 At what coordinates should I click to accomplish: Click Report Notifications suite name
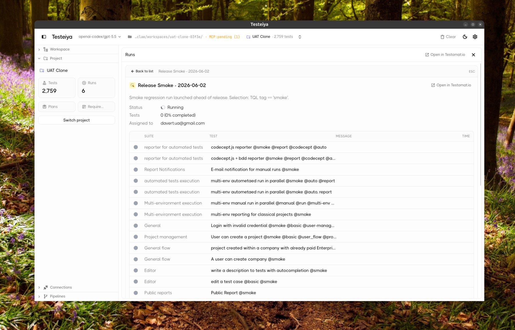pos(165,169)
